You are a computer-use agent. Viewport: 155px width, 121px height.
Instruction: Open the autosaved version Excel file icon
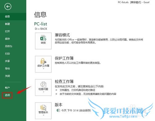coord(58,110)
